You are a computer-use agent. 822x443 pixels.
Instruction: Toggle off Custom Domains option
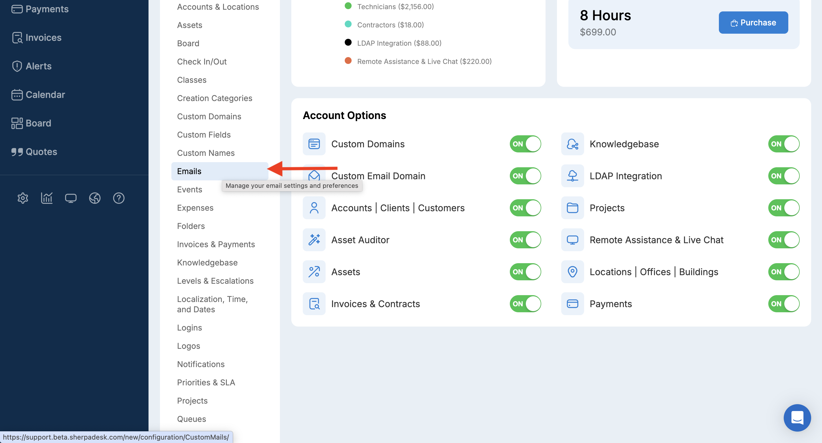pos(525,144)
